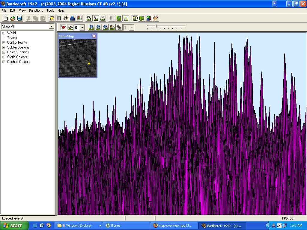Image resolution: width=307 pixels, height=230 pixels.
Task: Click the blue-green-red shapes icon
Action: 149,18
